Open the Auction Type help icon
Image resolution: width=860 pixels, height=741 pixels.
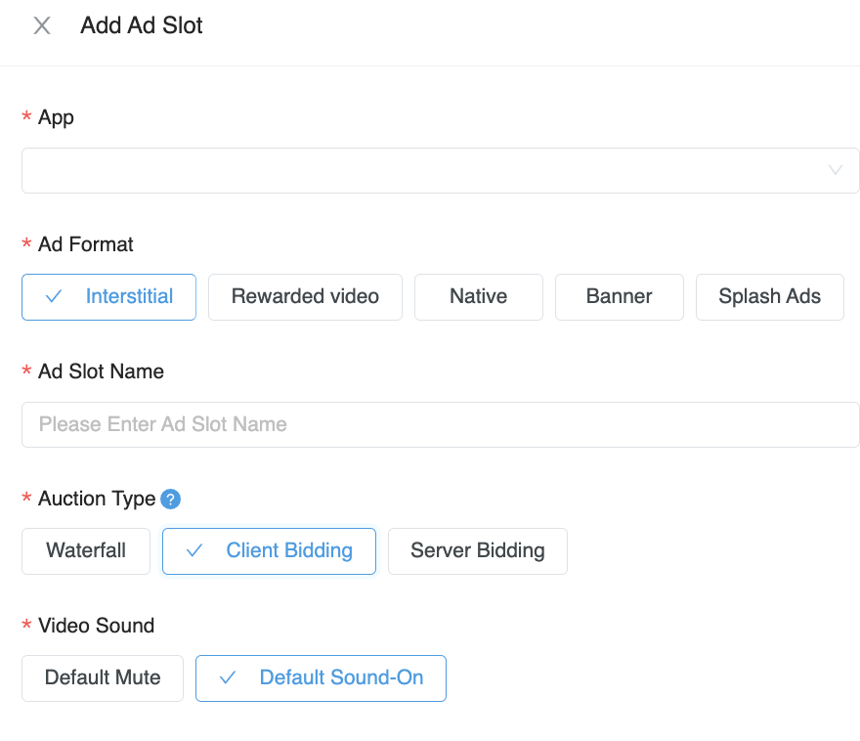(x=170, y=499)
